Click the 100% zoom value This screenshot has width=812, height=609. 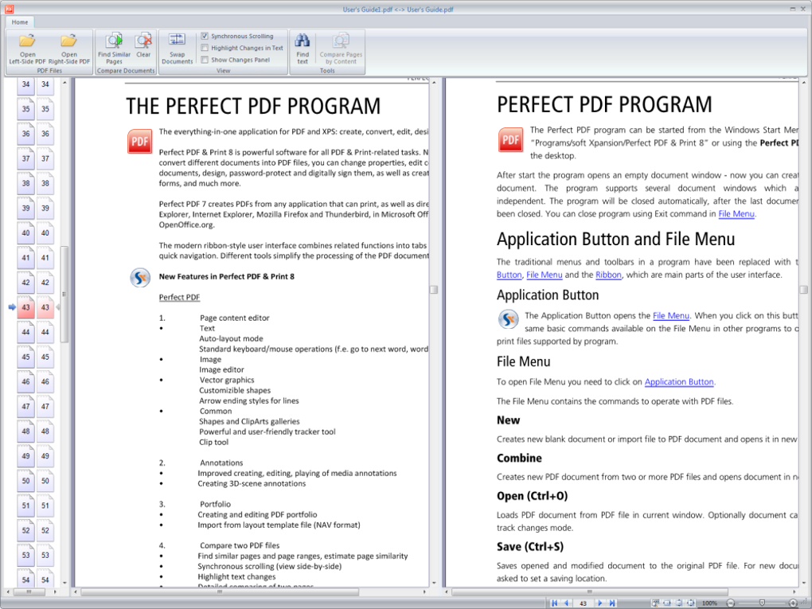[x=709, y=603]
